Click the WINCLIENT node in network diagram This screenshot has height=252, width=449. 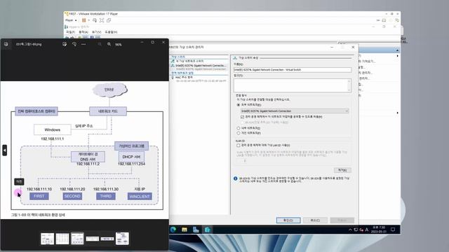coord(140,196)
